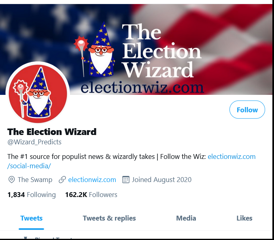This screenshot has width=274, height=240.
Task: Click The Swamp location text
Action: 35,180
